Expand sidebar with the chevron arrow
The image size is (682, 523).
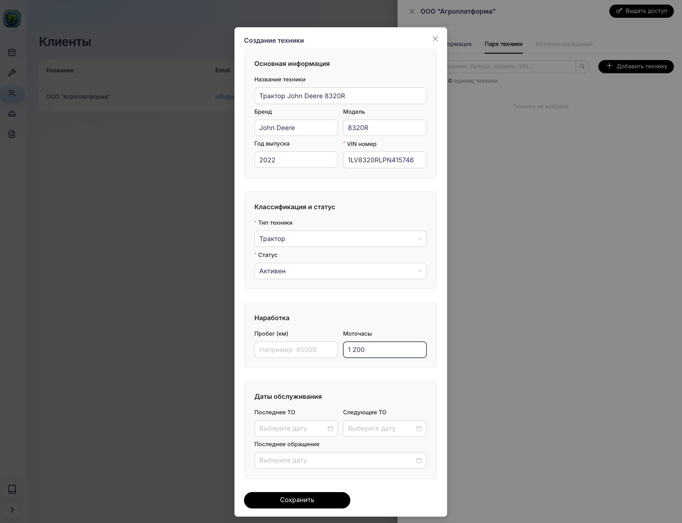coord(12,510)
